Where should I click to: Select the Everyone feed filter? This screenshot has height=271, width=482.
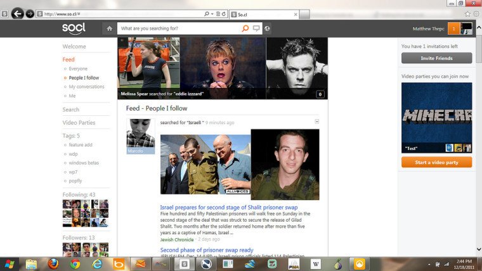pos(78,68)
